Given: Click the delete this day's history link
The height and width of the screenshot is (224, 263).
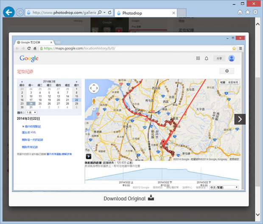Looking at the screenshot, I should tap(32, 140).
